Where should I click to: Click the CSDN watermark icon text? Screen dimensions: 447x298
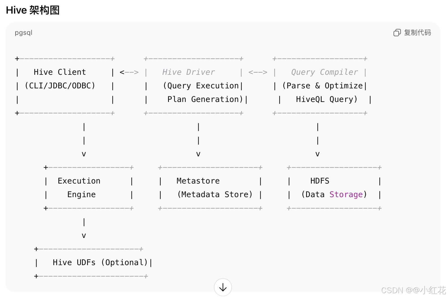coord(393,290)
